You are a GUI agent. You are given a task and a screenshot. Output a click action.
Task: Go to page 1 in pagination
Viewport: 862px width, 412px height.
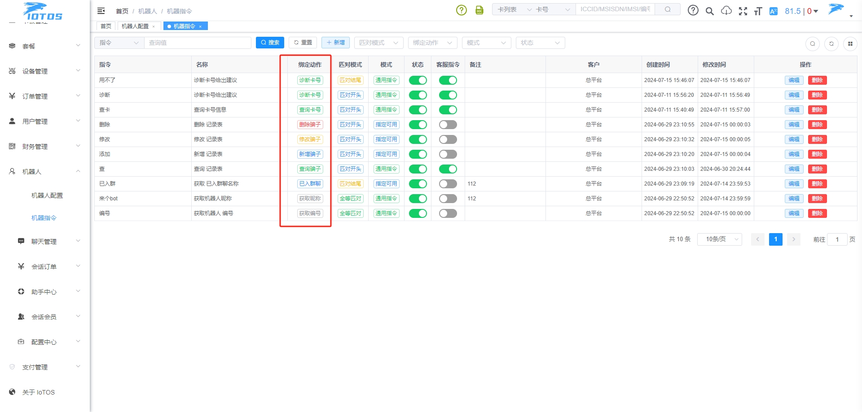pos(775,239)
